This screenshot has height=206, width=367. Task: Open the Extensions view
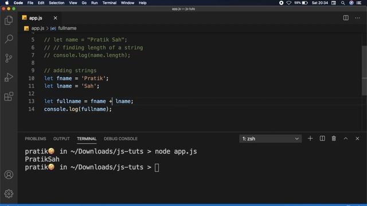9,96
